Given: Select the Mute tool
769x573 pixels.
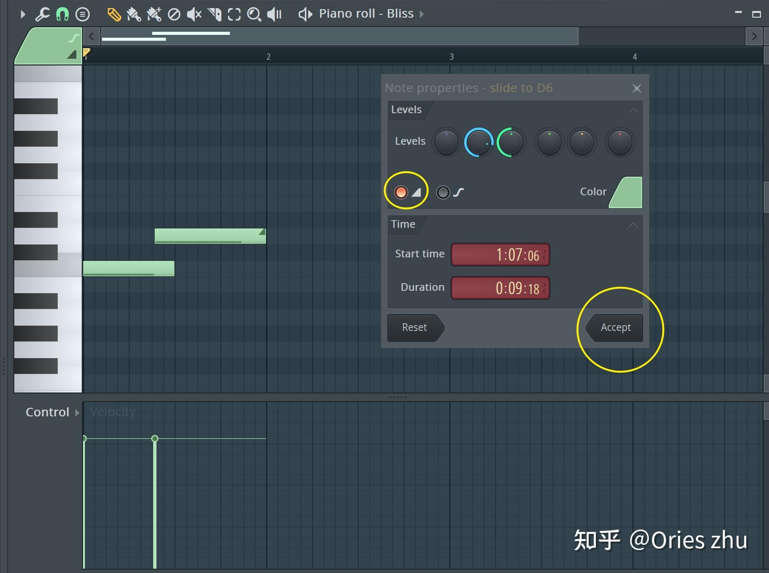Looking at the screenshot, I should pos(194,14).
